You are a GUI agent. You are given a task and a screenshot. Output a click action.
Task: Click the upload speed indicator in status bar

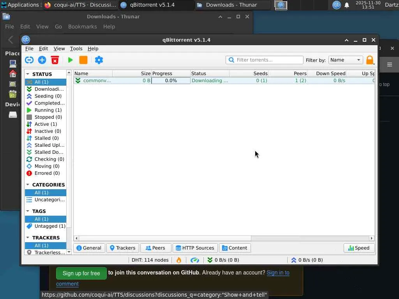pyautogui.click(x=307, y=260)
